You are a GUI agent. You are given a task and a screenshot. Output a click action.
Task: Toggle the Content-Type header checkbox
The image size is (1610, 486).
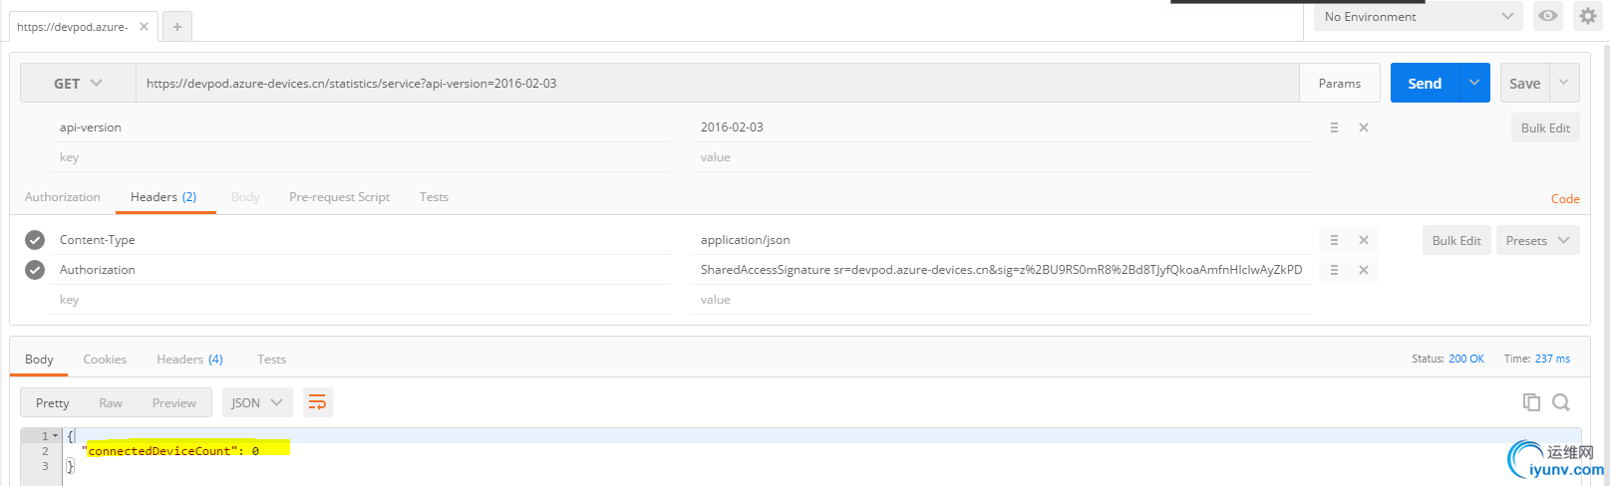tap(35, 240)
